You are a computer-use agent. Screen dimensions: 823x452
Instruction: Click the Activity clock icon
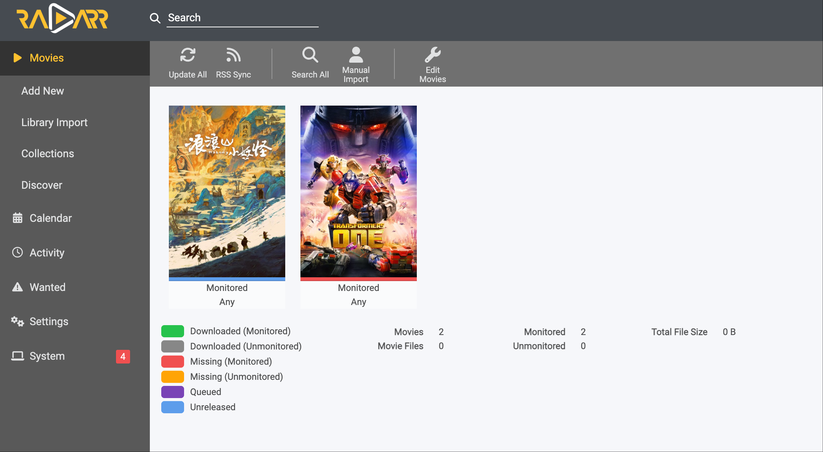pos(17,252)
